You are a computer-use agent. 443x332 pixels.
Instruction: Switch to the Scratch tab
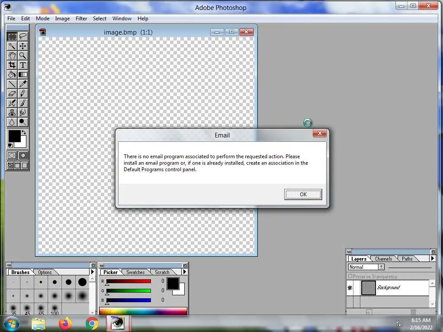(162, 272)
